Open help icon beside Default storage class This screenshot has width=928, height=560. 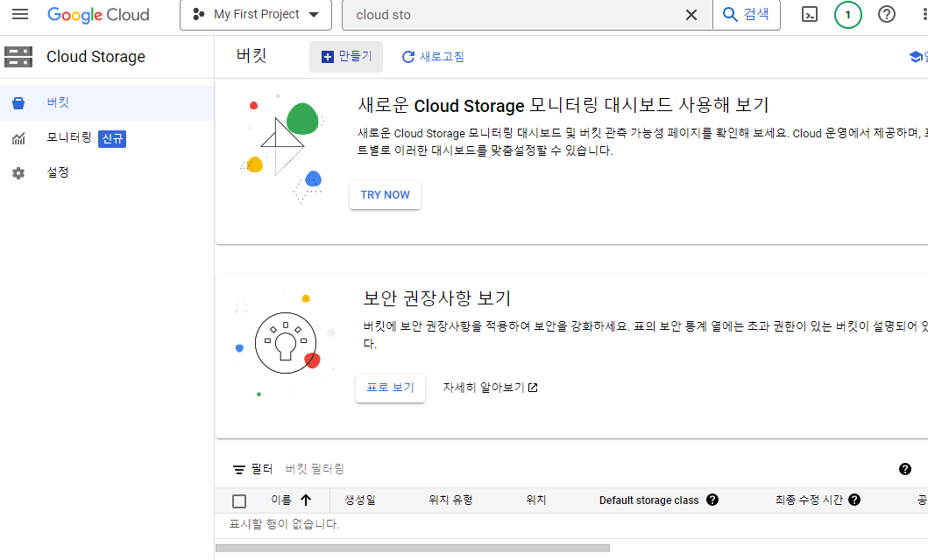click(x=712, y=500)
